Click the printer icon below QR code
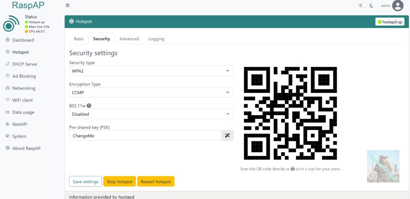The height and width of the screenshot is (199, 410). [x=293, y=169]
